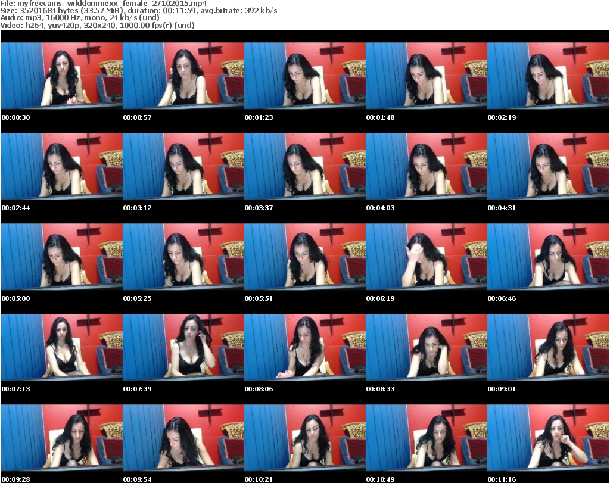Select the thumbnail frame timestamped 00:00:57
Viewport: 610px width, 483px height.
[183, 76]
